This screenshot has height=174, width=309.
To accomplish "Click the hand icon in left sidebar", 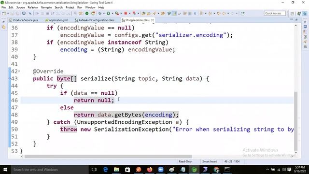I will 4,27.
